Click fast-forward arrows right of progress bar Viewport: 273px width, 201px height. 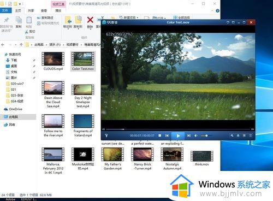(x=253, y=129)
